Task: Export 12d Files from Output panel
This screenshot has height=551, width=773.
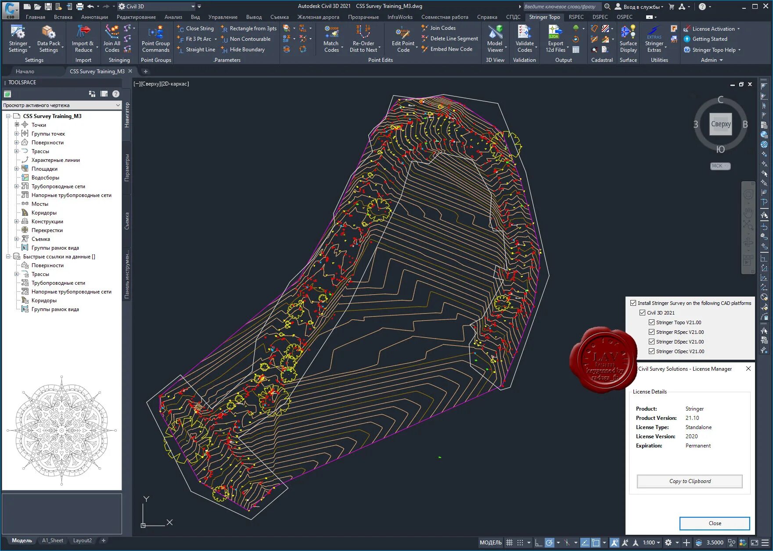Action: click(x=555, y=39)
